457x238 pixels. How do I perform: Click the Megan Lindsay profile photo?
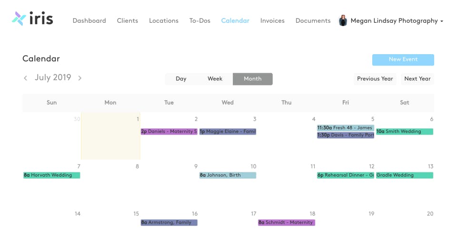coord(343,20)
